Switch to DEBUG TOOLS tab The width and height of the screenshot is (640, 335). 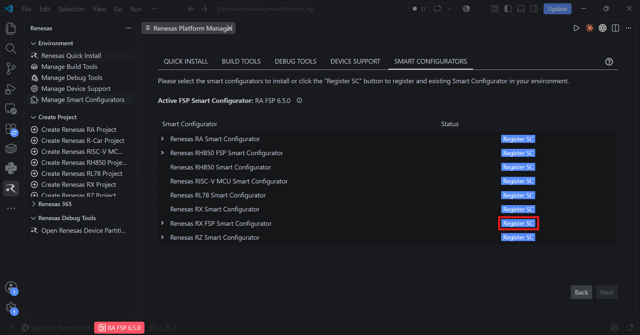(x=296, y=61)
